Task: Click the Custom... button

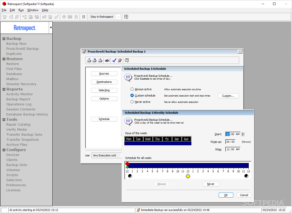Action: [228, 96]
